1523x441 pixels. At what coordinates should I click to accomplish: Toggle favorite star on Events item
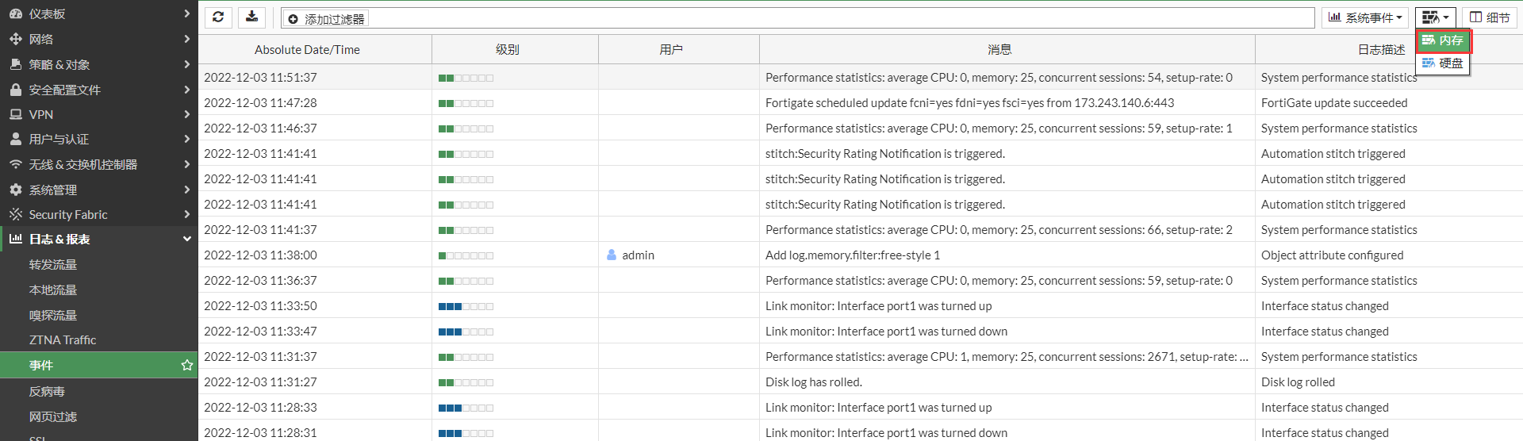tap(187, 365)
